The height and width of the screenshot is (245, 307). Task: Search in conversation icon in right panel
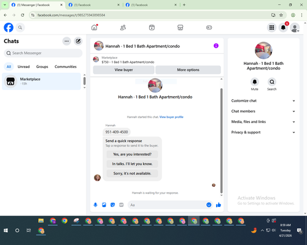[272, 82]
